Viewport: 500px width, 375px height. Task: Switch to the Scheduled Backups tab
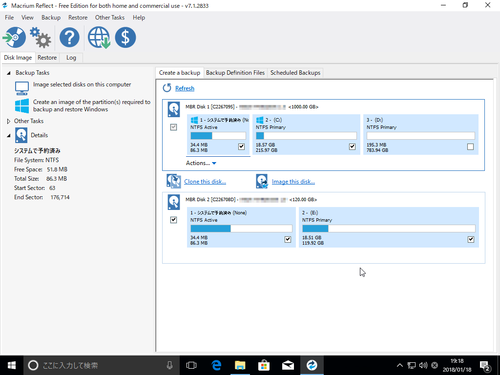295,73
